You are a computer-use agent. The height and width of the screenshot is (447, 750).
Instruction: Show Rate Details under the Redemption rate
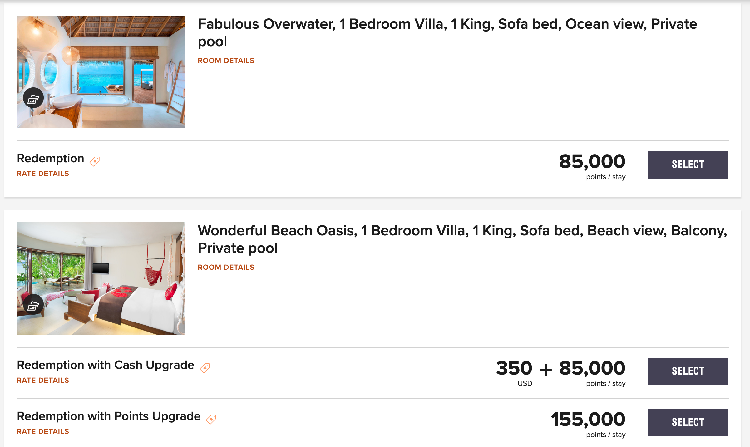[43, 174]
